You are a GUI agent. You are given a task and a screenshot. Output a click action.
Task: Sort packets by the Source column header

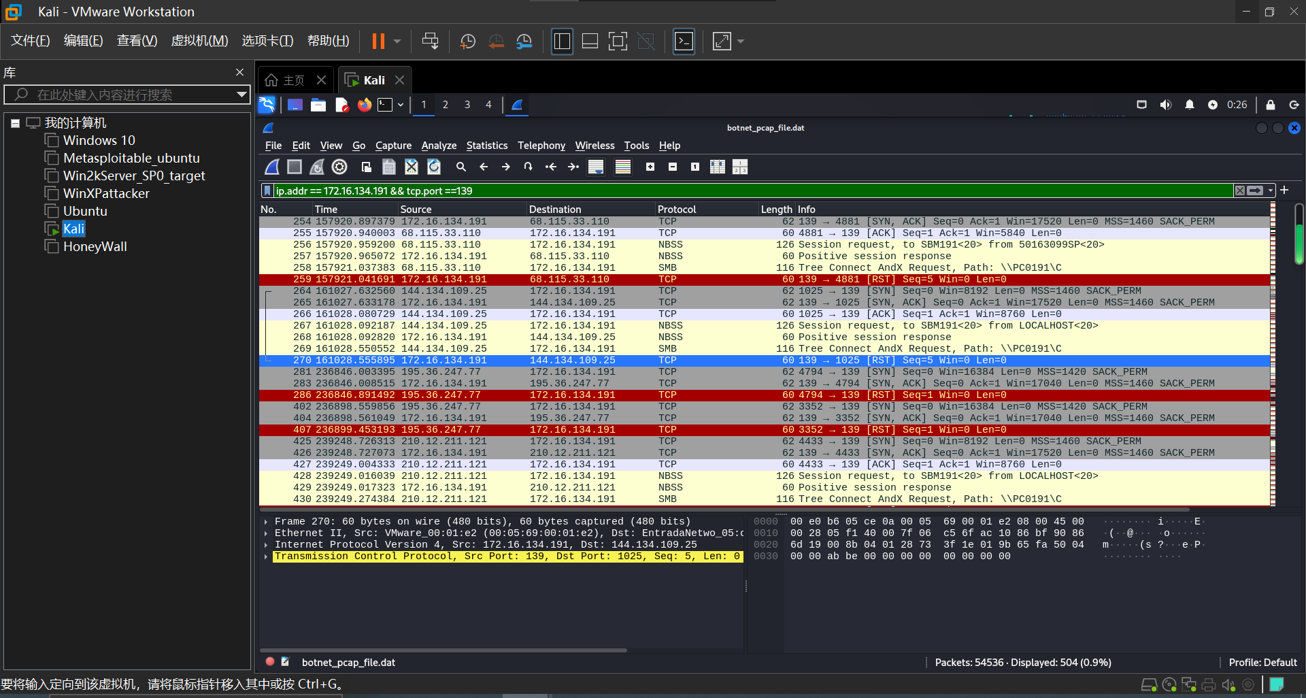(x=463, y=209)
